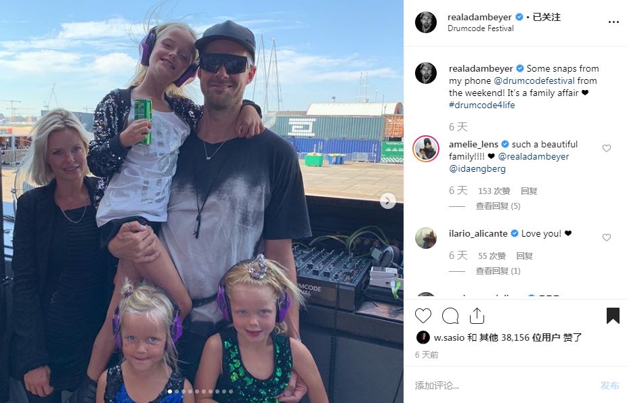Focus the add comment input field
Image resolution: width=627 pixels, height=403 pixels.
click(x=504, y=385)
